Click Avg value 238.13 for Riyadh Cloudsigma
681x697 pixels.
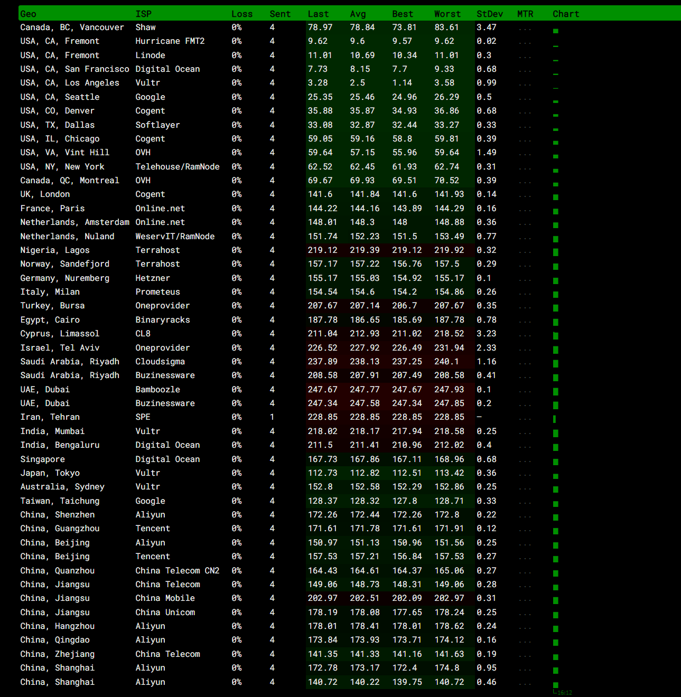point(365,362)
